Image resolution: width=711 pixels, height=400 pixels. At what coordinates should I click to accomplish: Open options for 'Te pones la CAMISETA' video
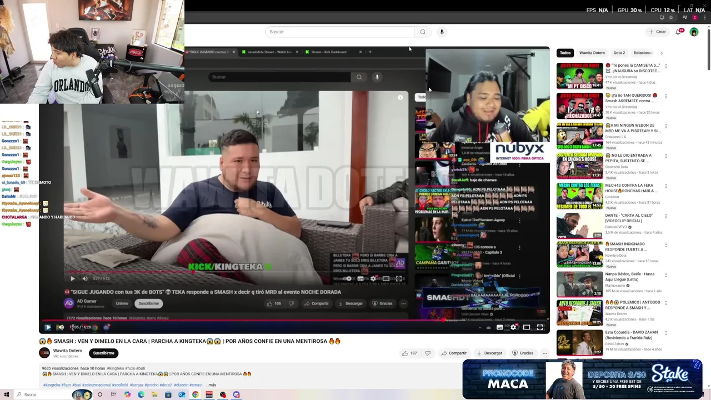tap(665, 66)
